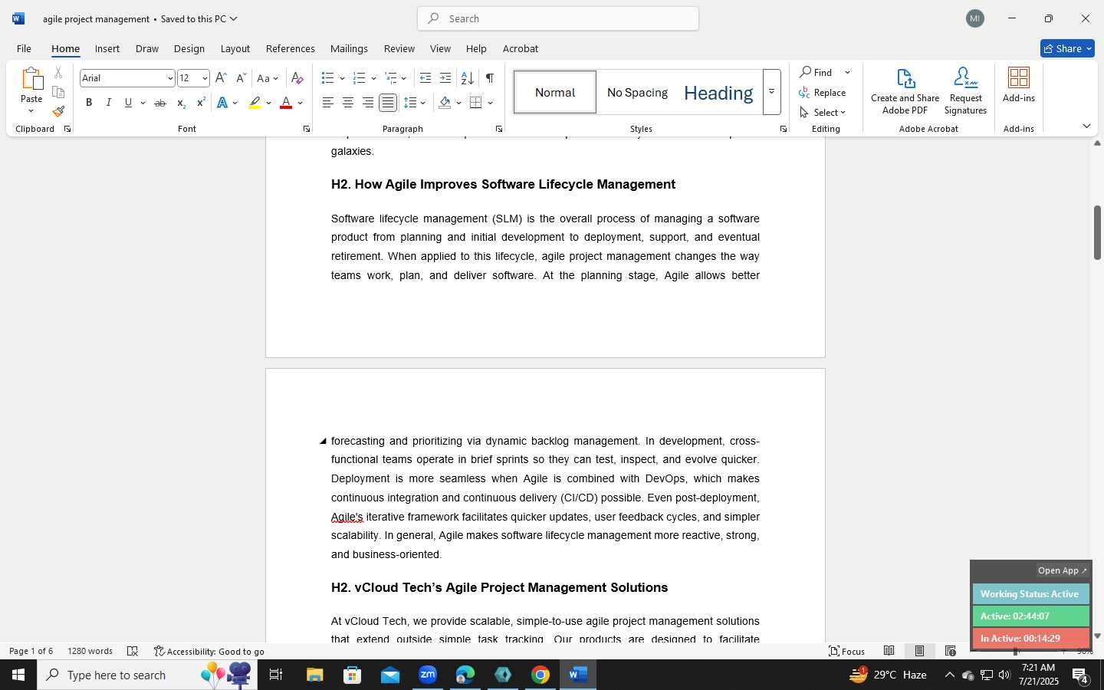Screen dimensions: 1104x690
Task: Toggle Justify alignment
Action: click(388, 103)
